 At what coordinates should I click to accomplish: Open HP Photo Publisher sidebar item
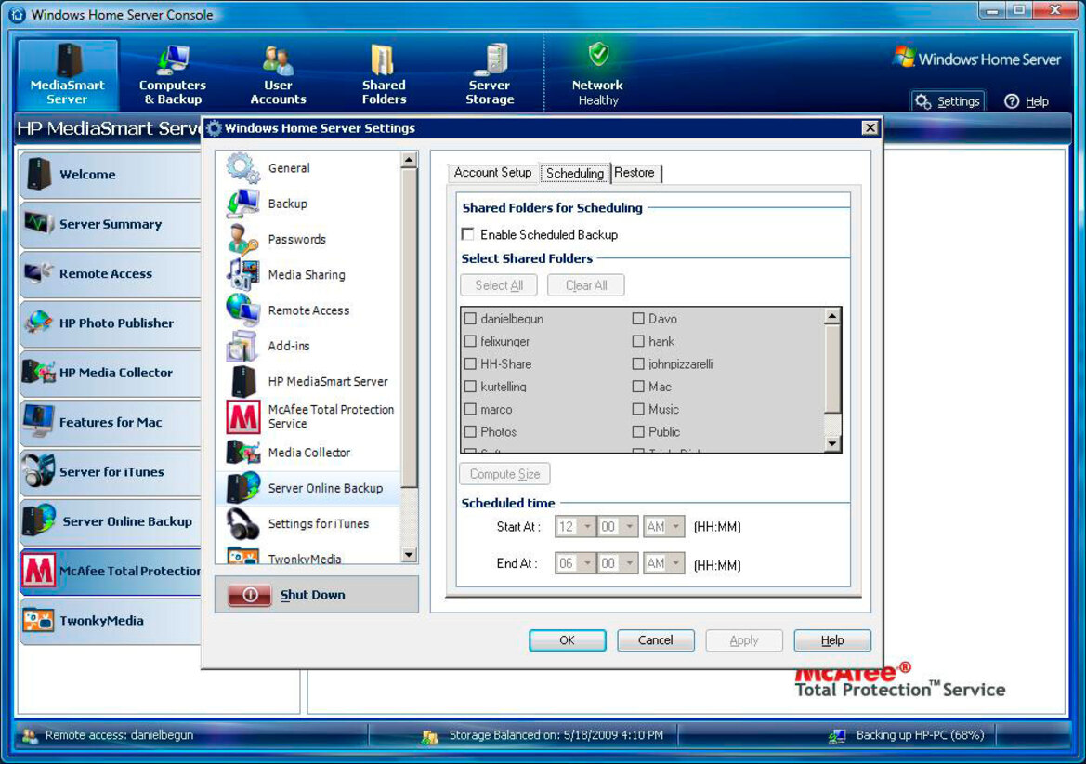pyautogui.click(x=111, y=323)
